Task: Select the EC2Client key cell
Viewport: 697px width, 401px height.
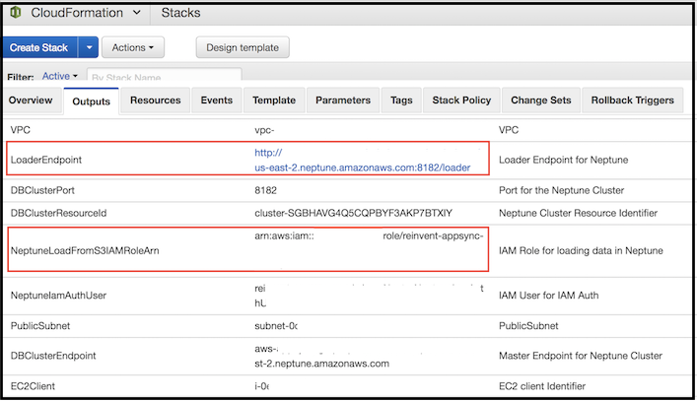Action: (33, 386)
